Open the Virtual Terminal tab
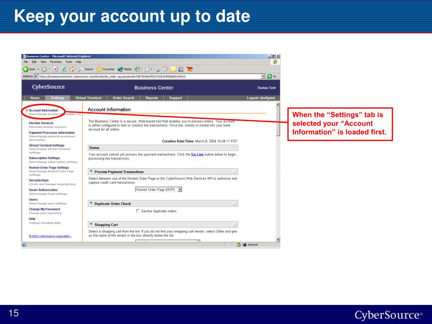The image size is (432, 324). pyautogui.click(x=89, y=98)
